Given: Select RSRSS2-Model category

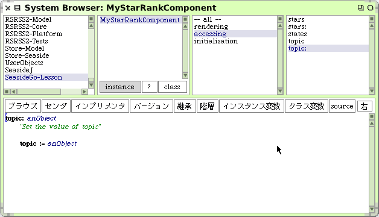Looking at the screenshot, I should (46, 19).
